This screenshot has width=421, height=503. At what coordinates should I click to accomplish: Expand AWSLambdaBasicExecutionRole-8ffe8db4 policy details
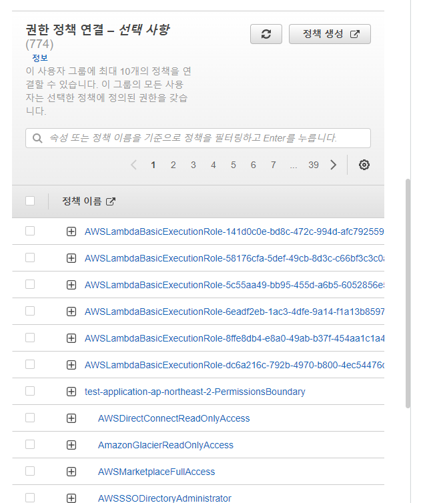(x=71, y=338)
